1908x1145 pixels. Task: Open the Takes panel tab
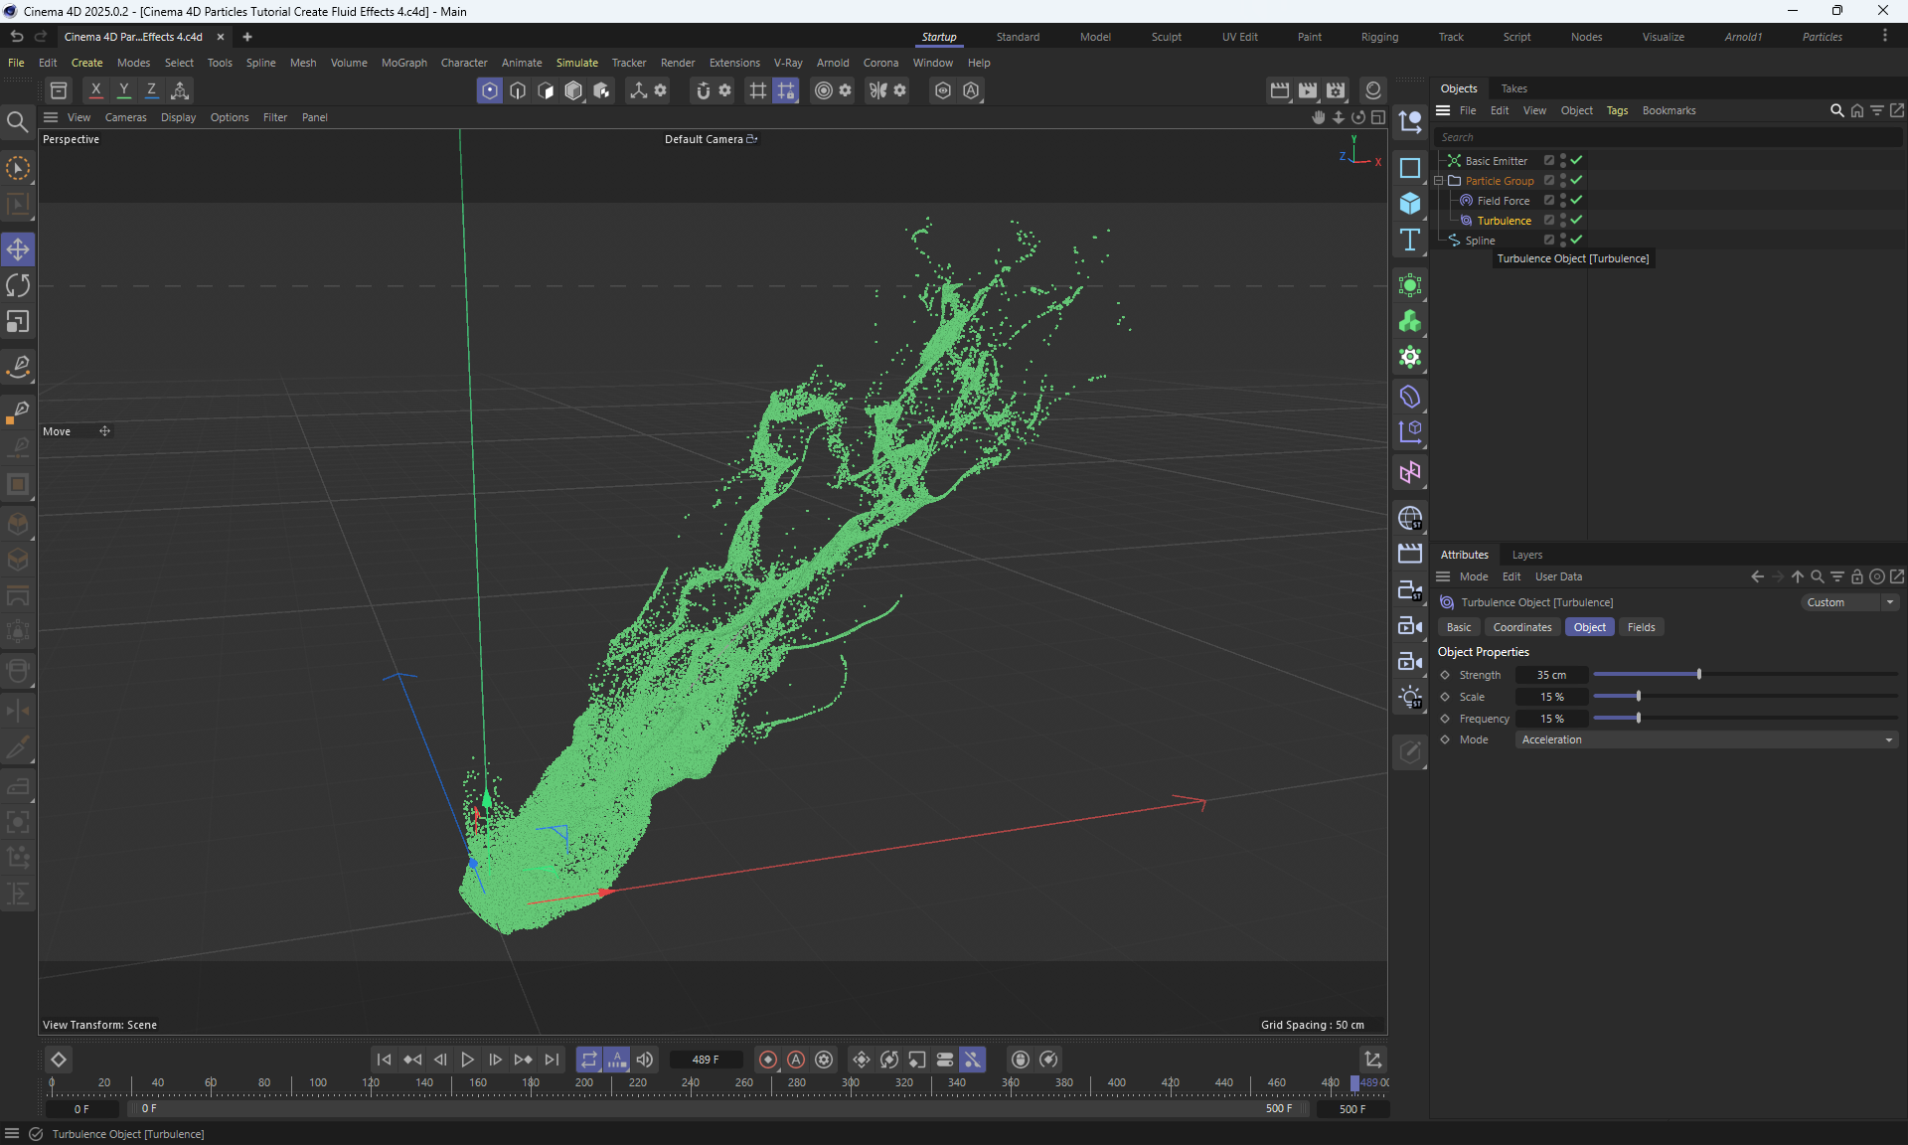(x=1513, y=88)
